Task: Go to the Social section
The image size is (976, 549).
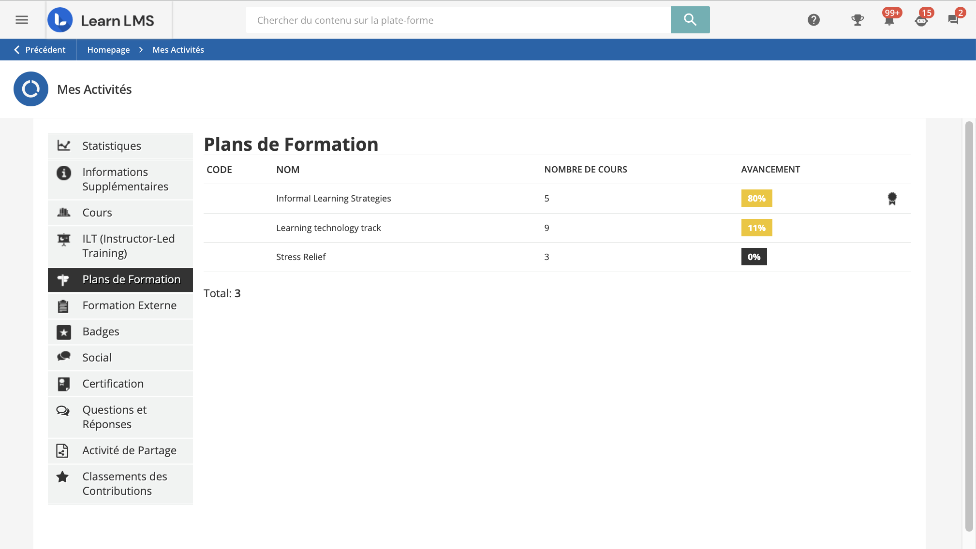Action: click(120, 358)
